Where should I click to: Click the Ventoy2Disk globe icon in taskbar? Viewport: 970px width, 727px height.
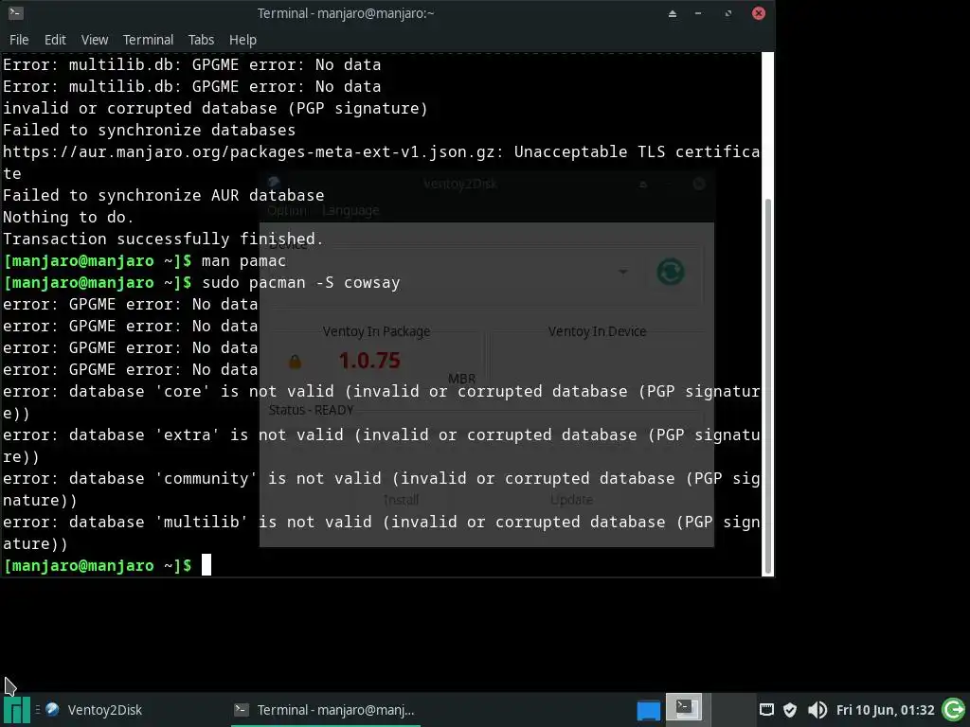coord(53,709)
